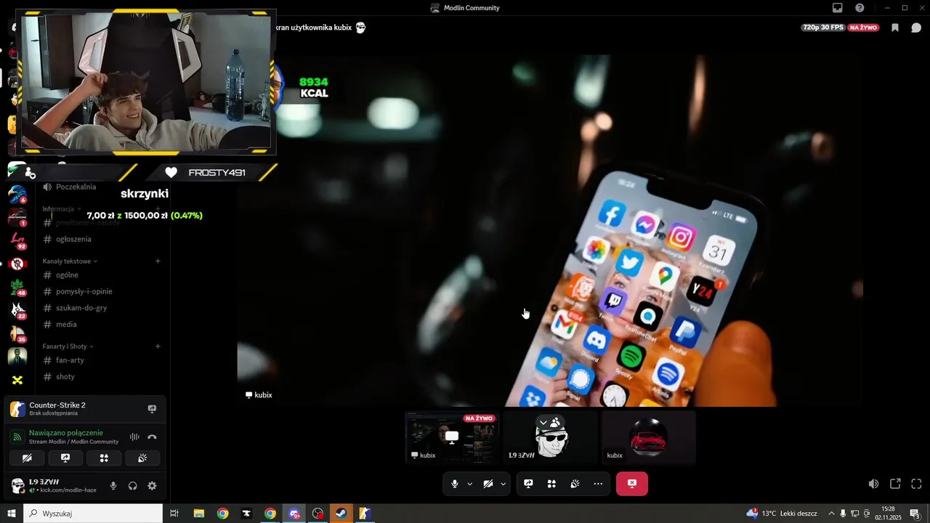Select the L9 HAZE participant tile
930x523 pixels.
coord(550,437)
